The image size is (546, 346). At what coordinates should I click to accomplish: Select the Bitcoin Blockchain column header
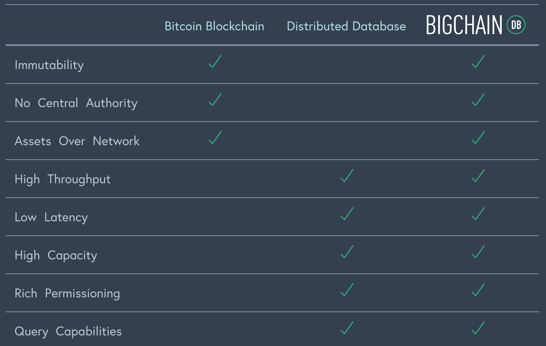coord(214,26)
